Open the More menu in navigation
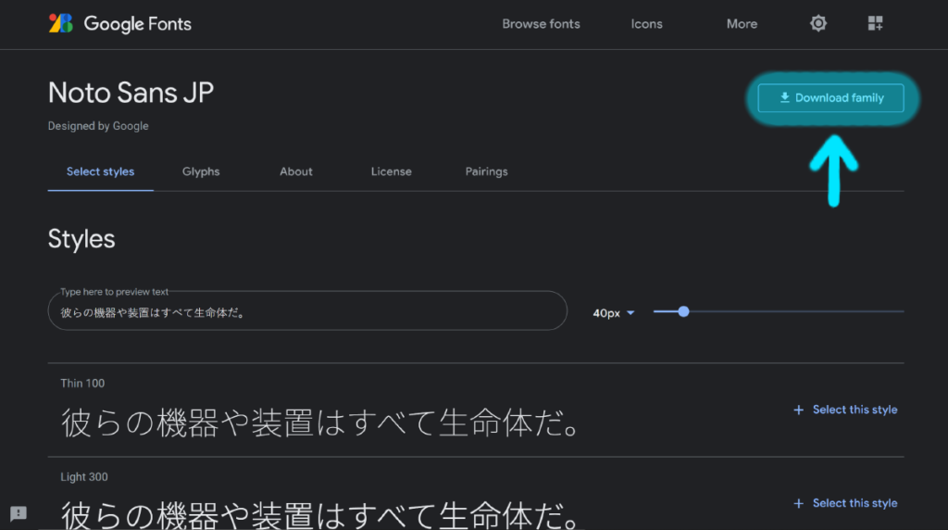The width and height of the screenshot is (948, 530). click(742, 24)
